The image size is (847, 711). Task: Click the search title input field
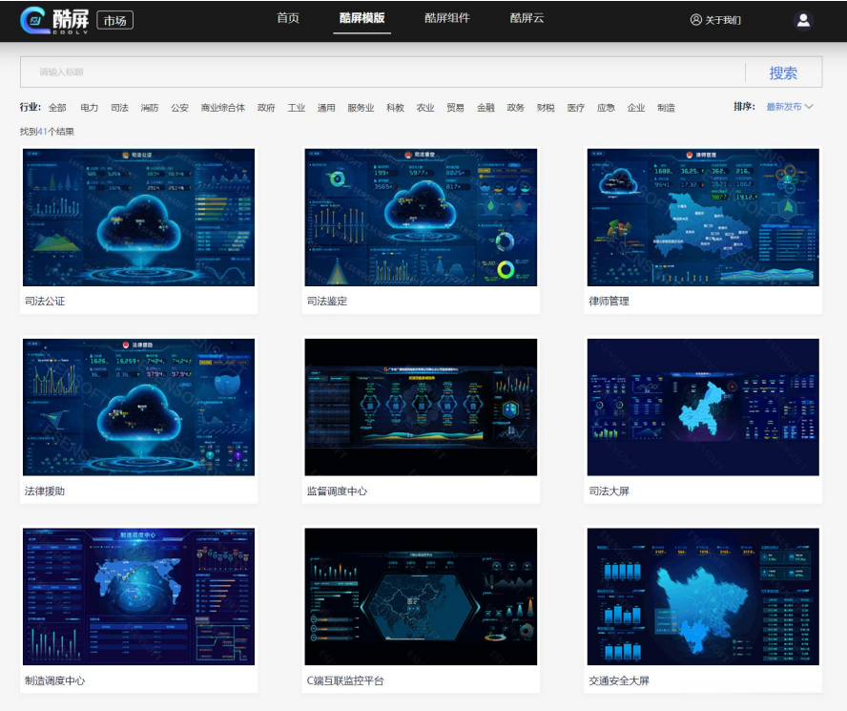pyautogui.click(x=382, y=72)
